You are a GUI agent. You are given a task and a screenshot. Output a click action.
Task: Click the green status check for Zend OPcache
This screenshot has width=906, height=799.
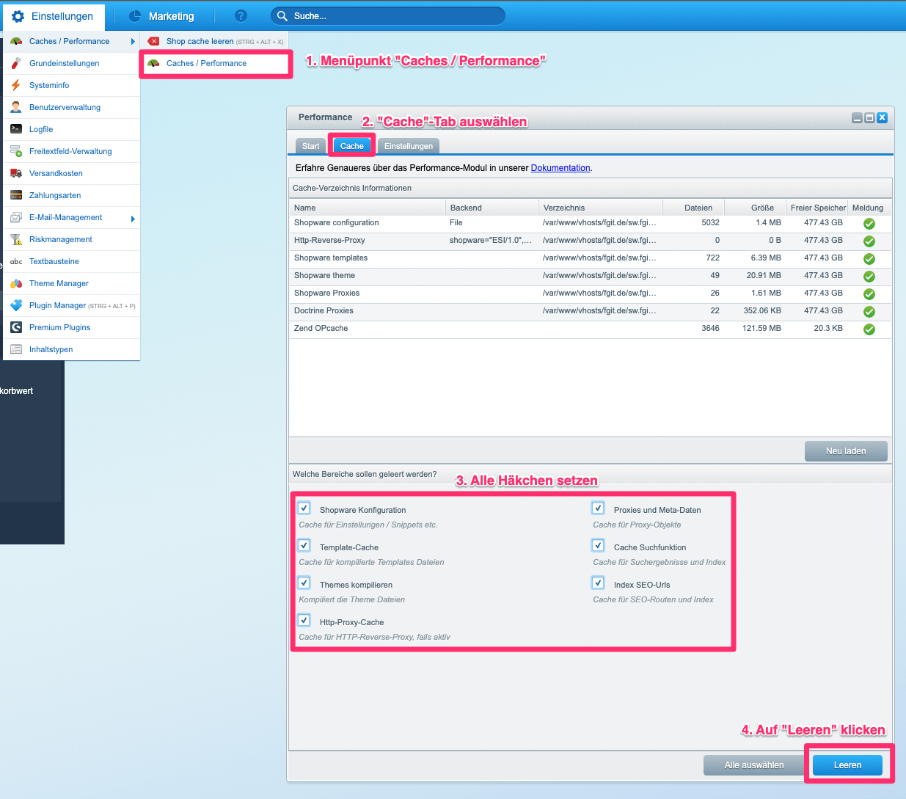pos(869,329)
